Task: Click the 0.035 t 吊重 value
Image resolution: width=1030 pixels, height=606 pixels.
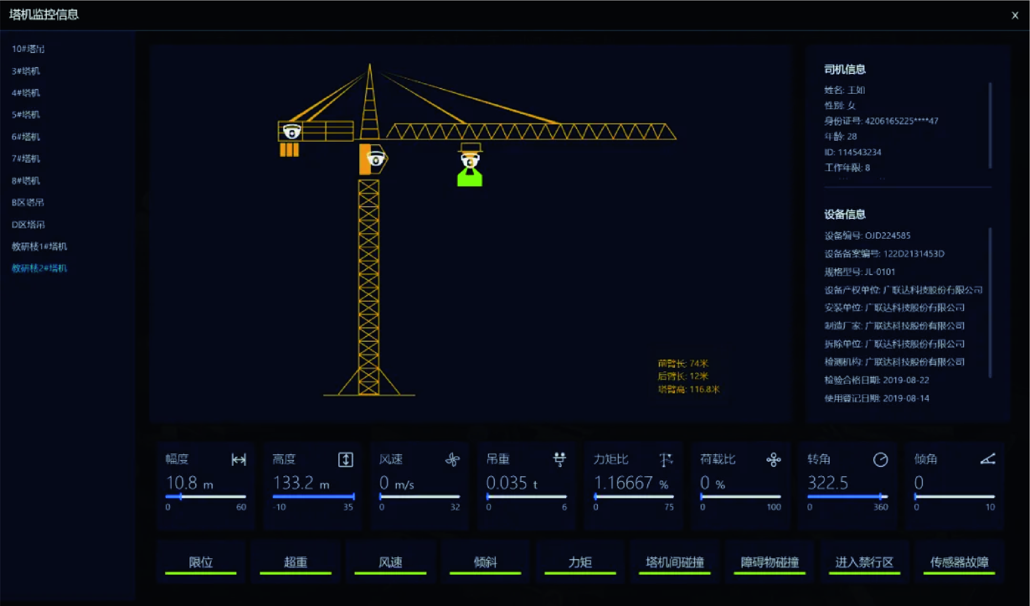Action: pos(512,483)
